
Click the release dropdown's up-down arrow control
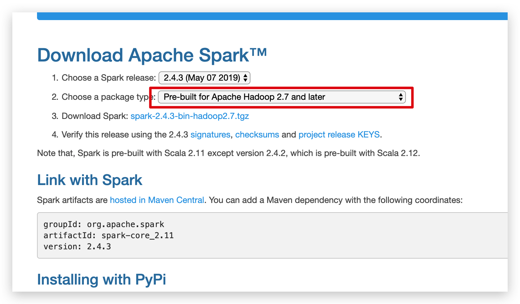[x=245, y=78]
